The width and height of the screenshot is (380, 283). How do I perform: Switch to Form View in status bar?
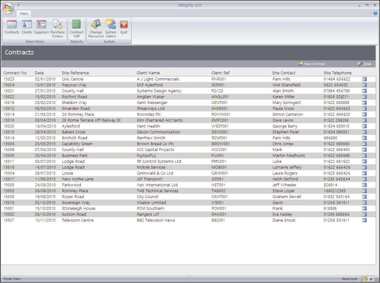[x=365, y=279]
